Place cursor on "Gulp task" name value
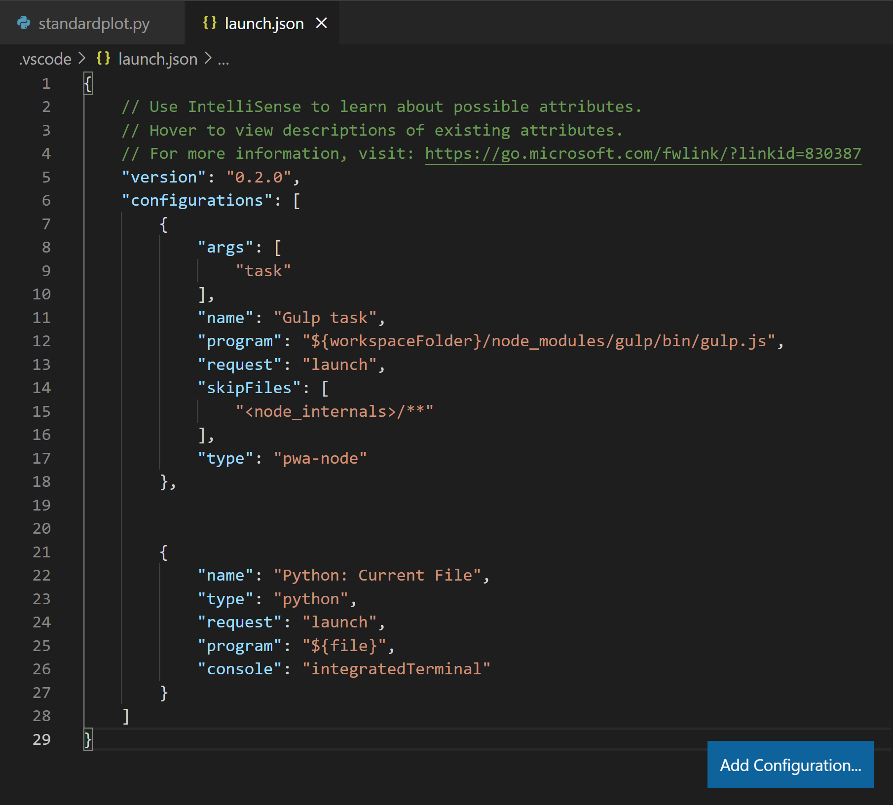This screenshot has height=805, width=893. coord(325,318)
